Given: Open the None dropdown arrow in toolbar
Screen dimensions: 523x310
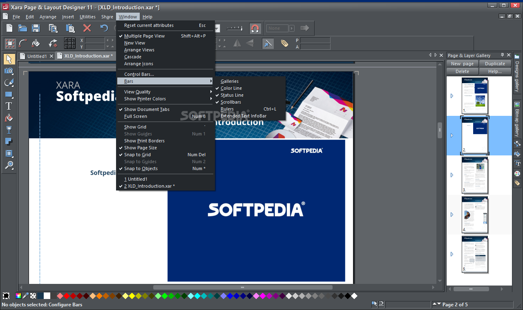Looking at the screenshot, I should click(292, 28).
